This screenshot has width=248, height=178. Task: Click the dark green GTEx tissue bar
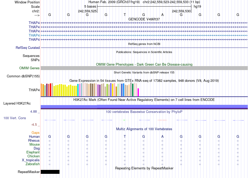tap(133, 90)
